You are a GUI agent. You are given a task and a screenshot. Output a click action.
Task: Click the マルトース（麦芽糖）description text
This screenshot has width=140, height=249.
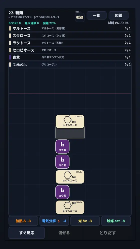click(53, 28)
